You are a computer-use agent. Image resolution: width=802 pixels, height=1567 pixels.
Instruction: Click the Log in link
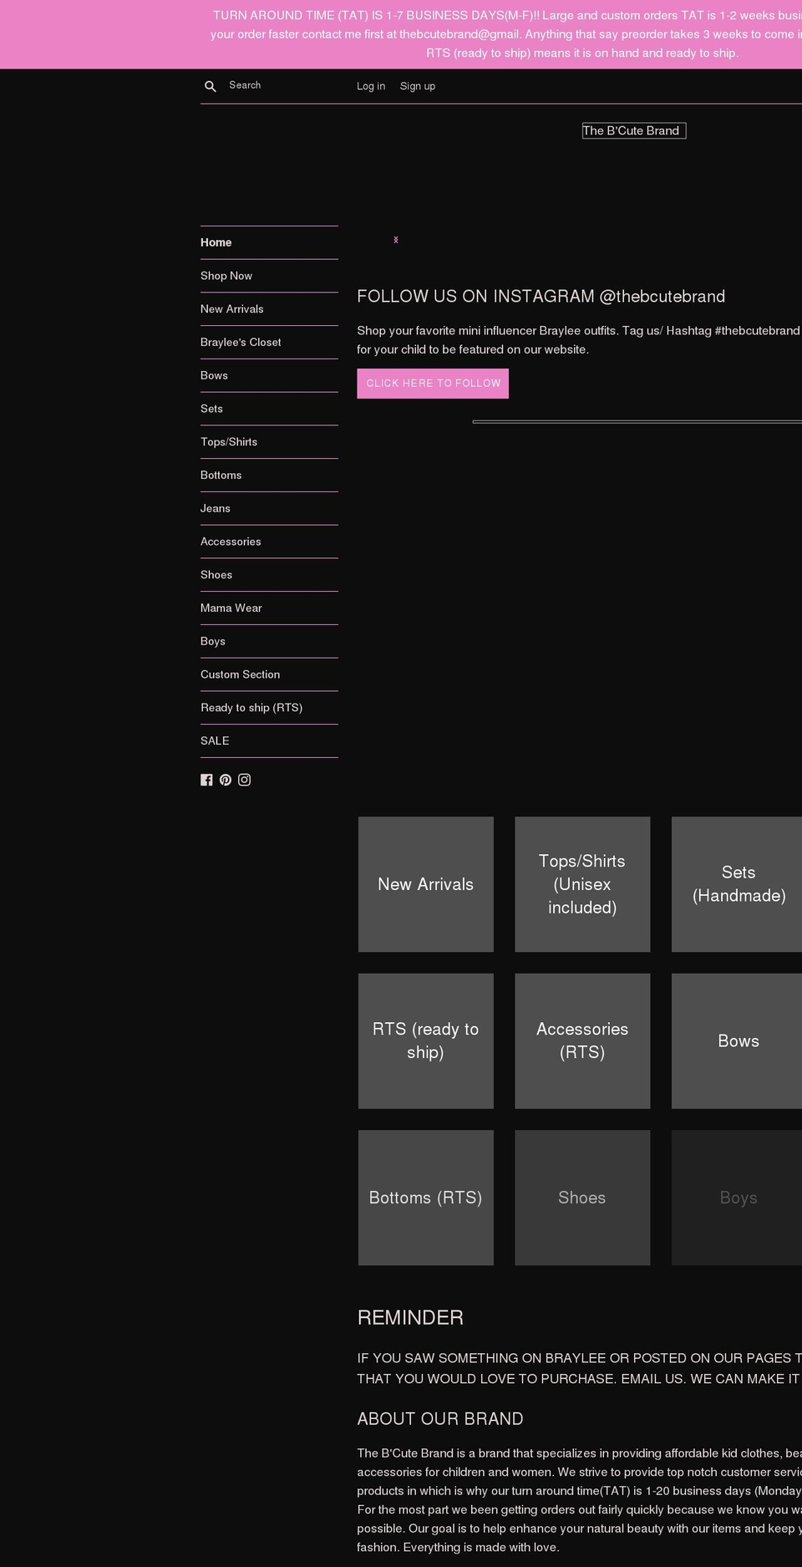click(371, 86)
